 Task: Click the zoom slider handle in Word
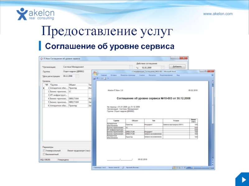pos(202,167)
